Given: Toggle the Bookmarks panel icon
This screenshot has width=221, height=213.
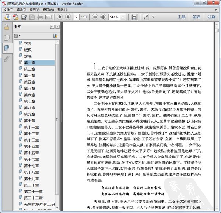Looking at the screenshot, I should tap(6, 48).
